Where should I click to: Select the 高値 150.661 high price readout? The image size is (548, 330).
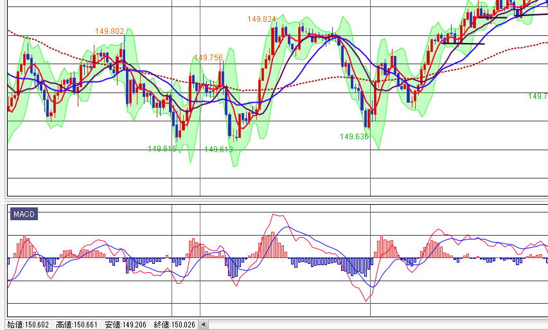(76, 324)
